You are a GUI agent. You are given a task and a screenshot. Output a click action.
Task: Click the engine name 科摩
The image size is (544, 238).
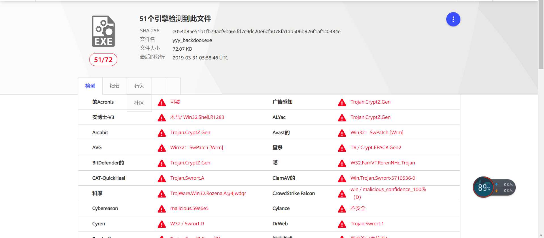[97, 193]
